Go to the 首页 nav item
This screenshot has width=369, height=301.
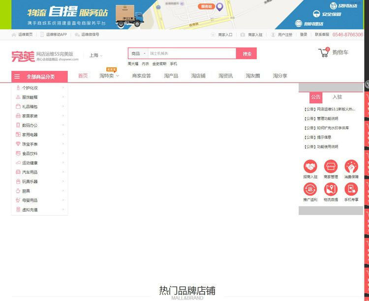click(83, 76)
